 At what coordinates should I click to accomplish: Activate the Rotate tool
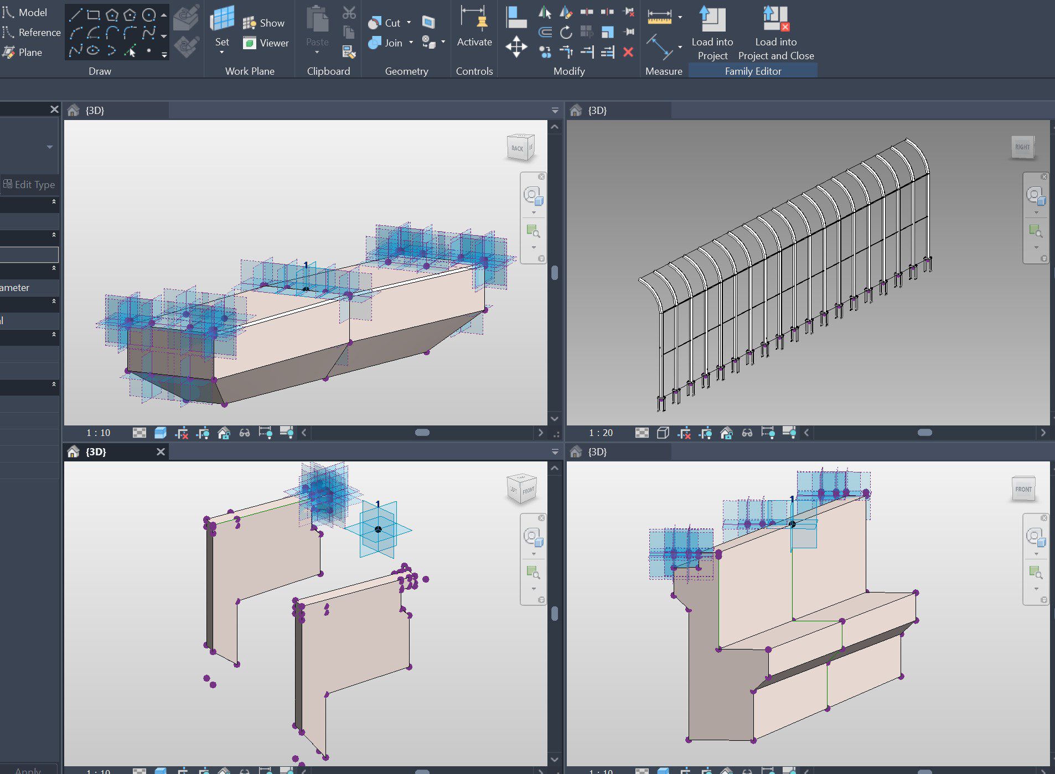click(566, 32)
